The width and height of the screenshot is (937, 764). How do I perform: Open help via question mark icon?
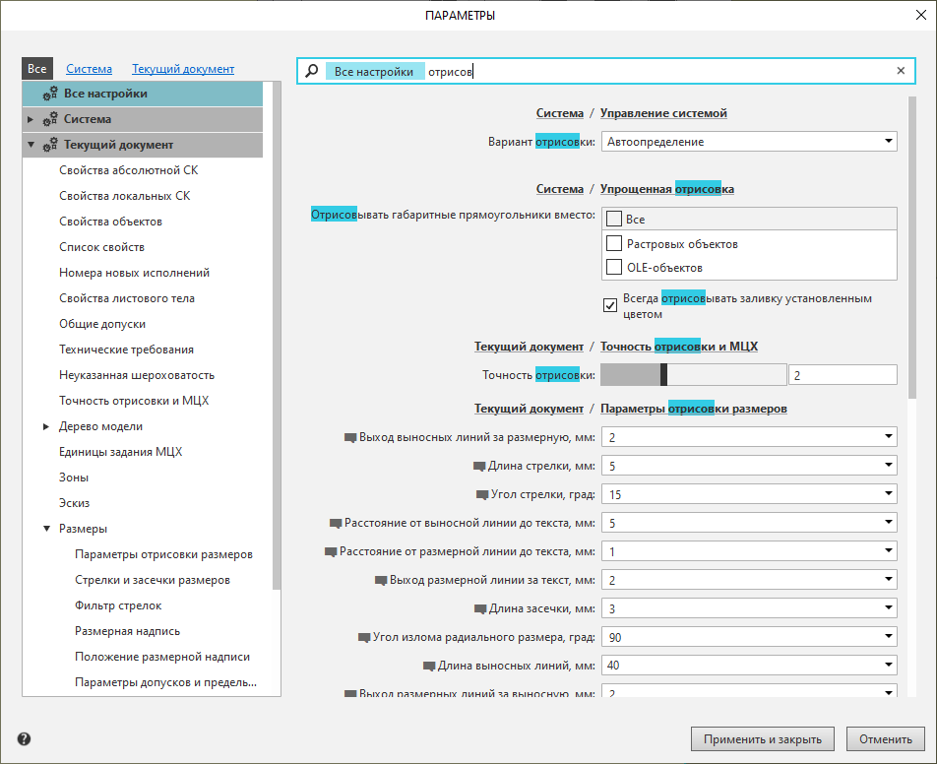tap(24, 738)
